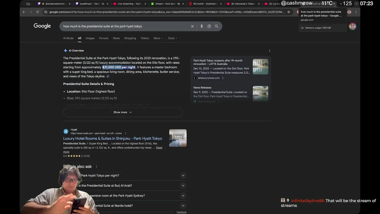Click the browser address bar URL
This screenshot has width=380, height=214.
coord(167,12)
